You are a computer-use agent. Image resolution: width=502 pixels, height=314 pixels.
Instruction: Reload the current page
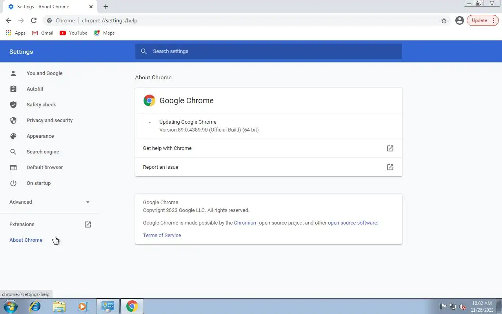[x=34, y=20]
